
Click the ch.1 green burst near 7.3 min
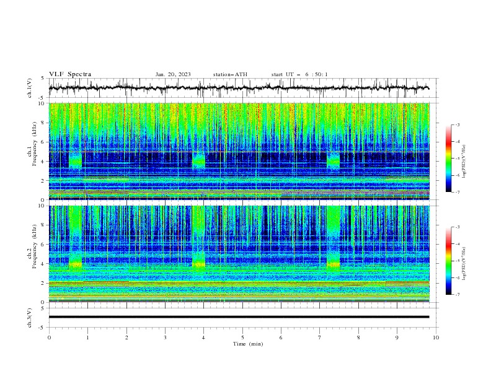pos(333,161)
